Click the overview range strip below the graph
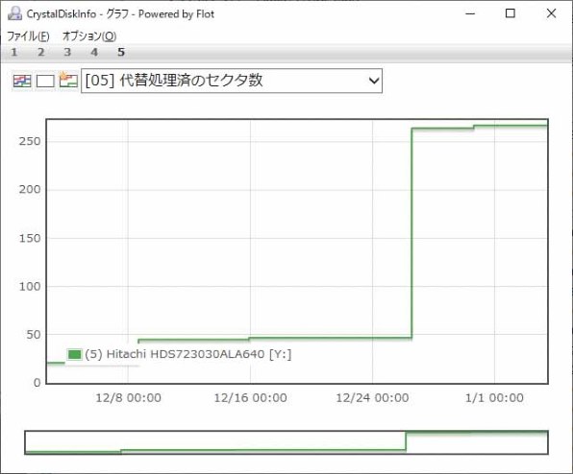Viewport: 573px width, 474px height. point(286,442)
